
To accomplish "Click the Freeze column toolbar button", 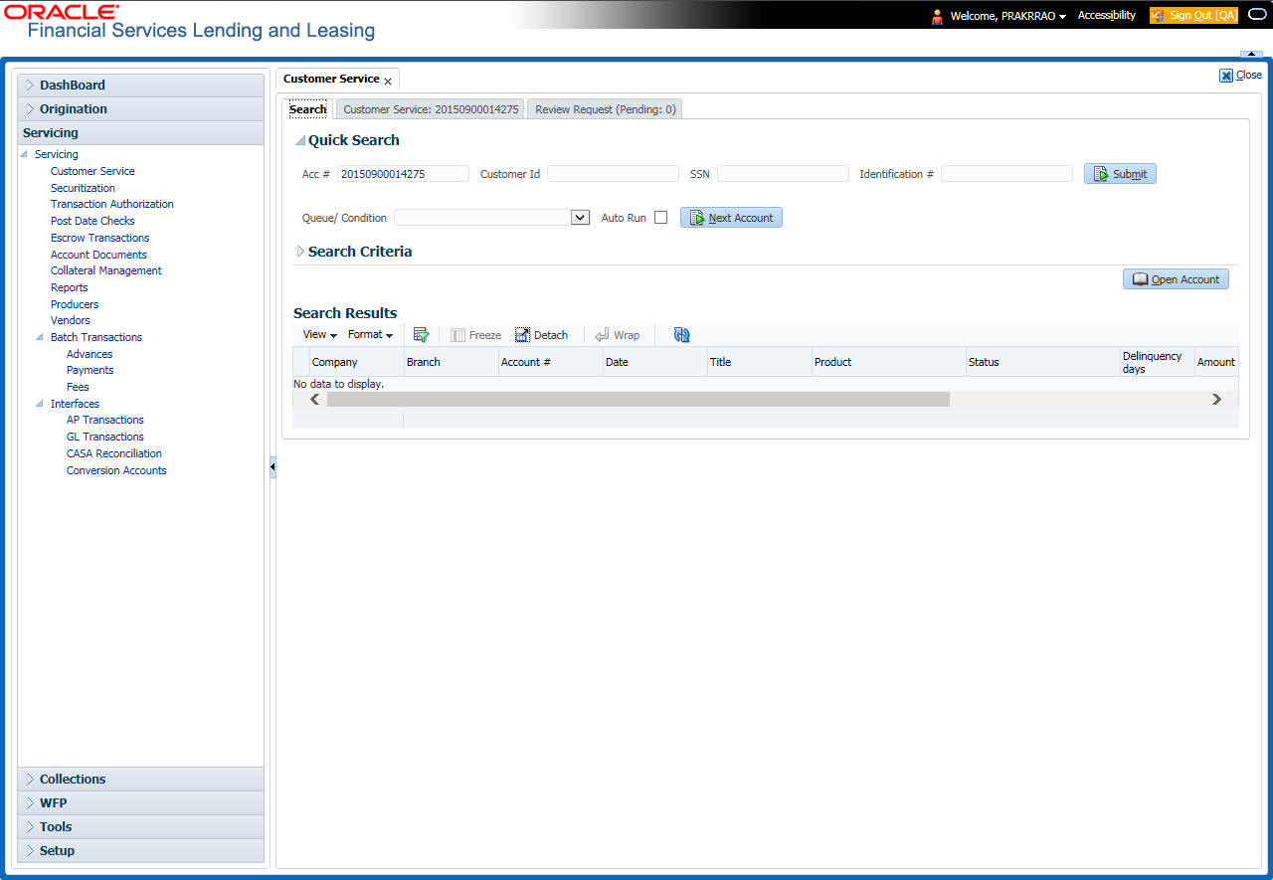I will pos(475,335).
